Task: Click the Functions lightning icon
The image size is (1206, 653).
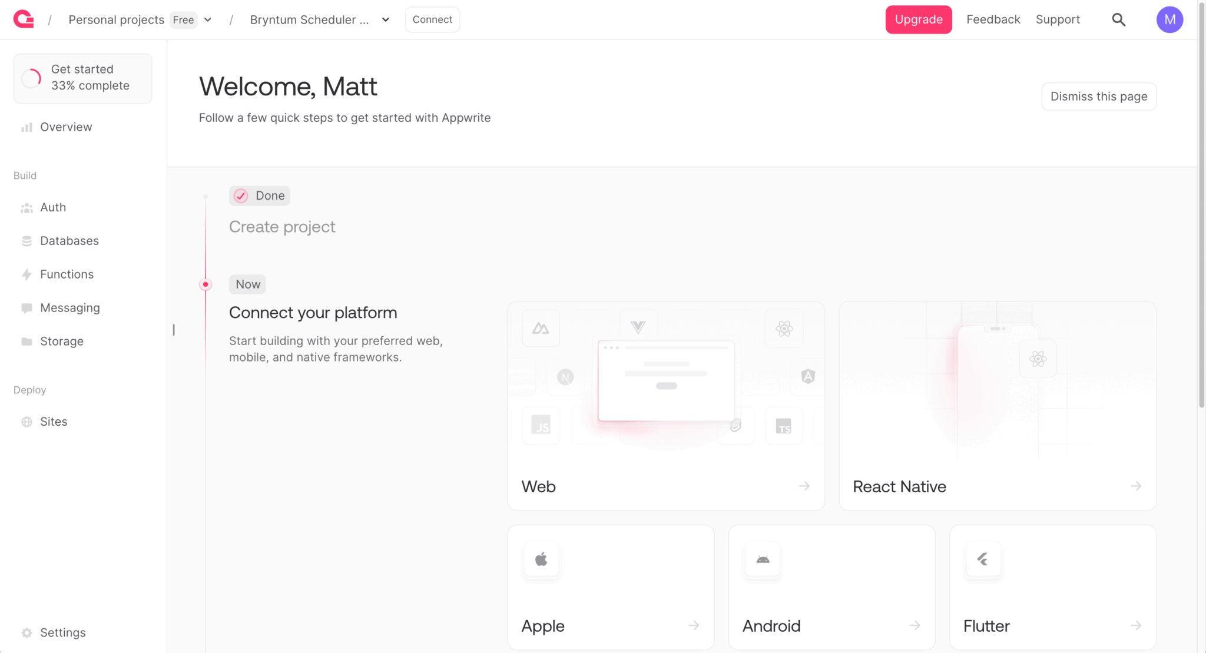Action: 26,274
